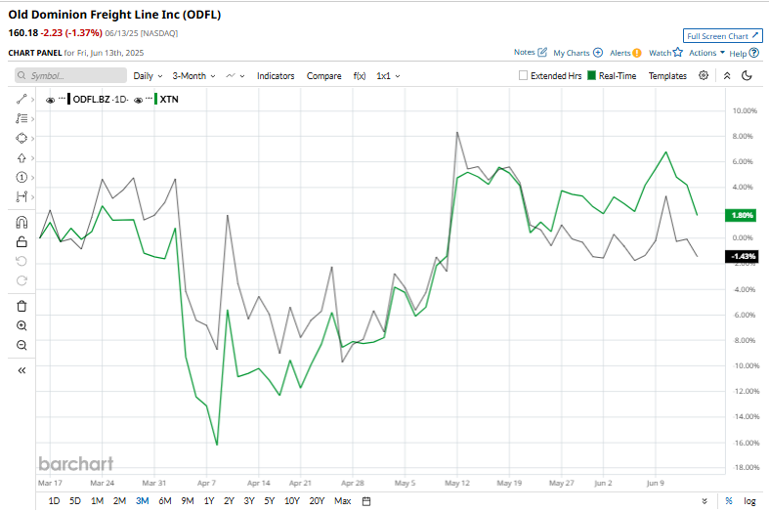This screenshot has height=511, width=769.
Task: Select the 3M time range
Action: [143, 501]
